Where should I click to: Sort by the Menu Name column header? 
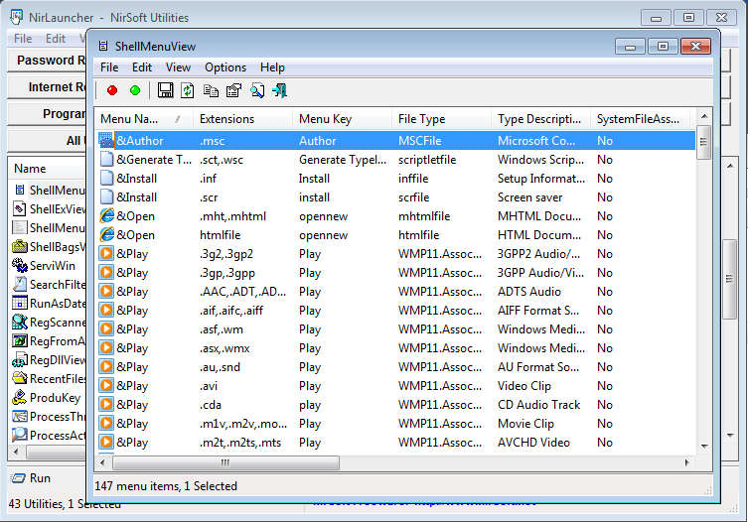(129, 119)
